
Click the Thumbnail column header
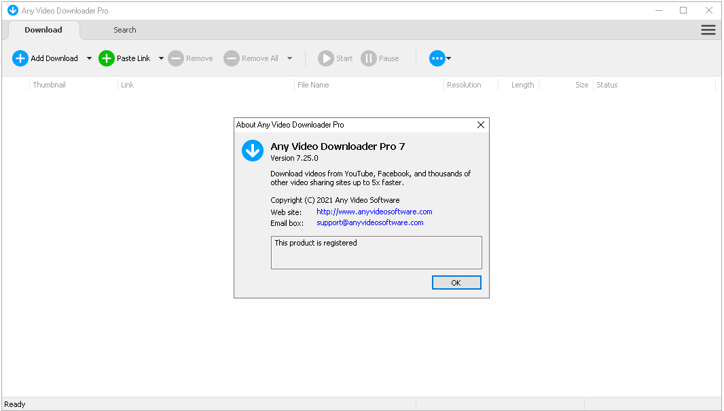73,85
